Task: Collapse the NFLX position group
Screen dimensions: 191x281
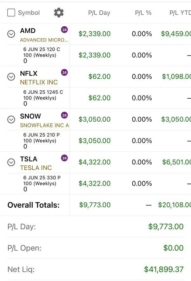Action: click(x=11, y=77)
